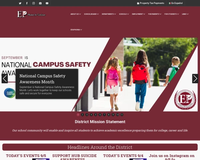Select slide indicator 6
Image resolution: width=200 pixels, height=160 pixels.
tap(100, 115)
